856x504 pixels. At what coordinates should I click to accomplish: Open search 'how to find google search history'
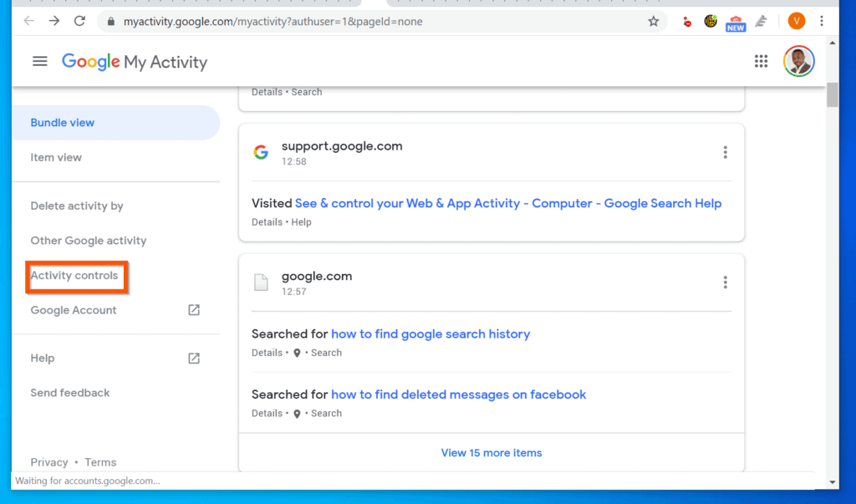click(x=431, y=333)
